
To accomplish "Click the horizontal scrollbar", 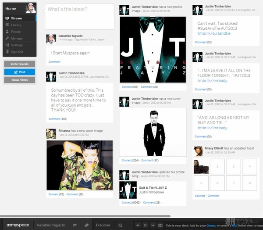I will [x=85, y=216].
